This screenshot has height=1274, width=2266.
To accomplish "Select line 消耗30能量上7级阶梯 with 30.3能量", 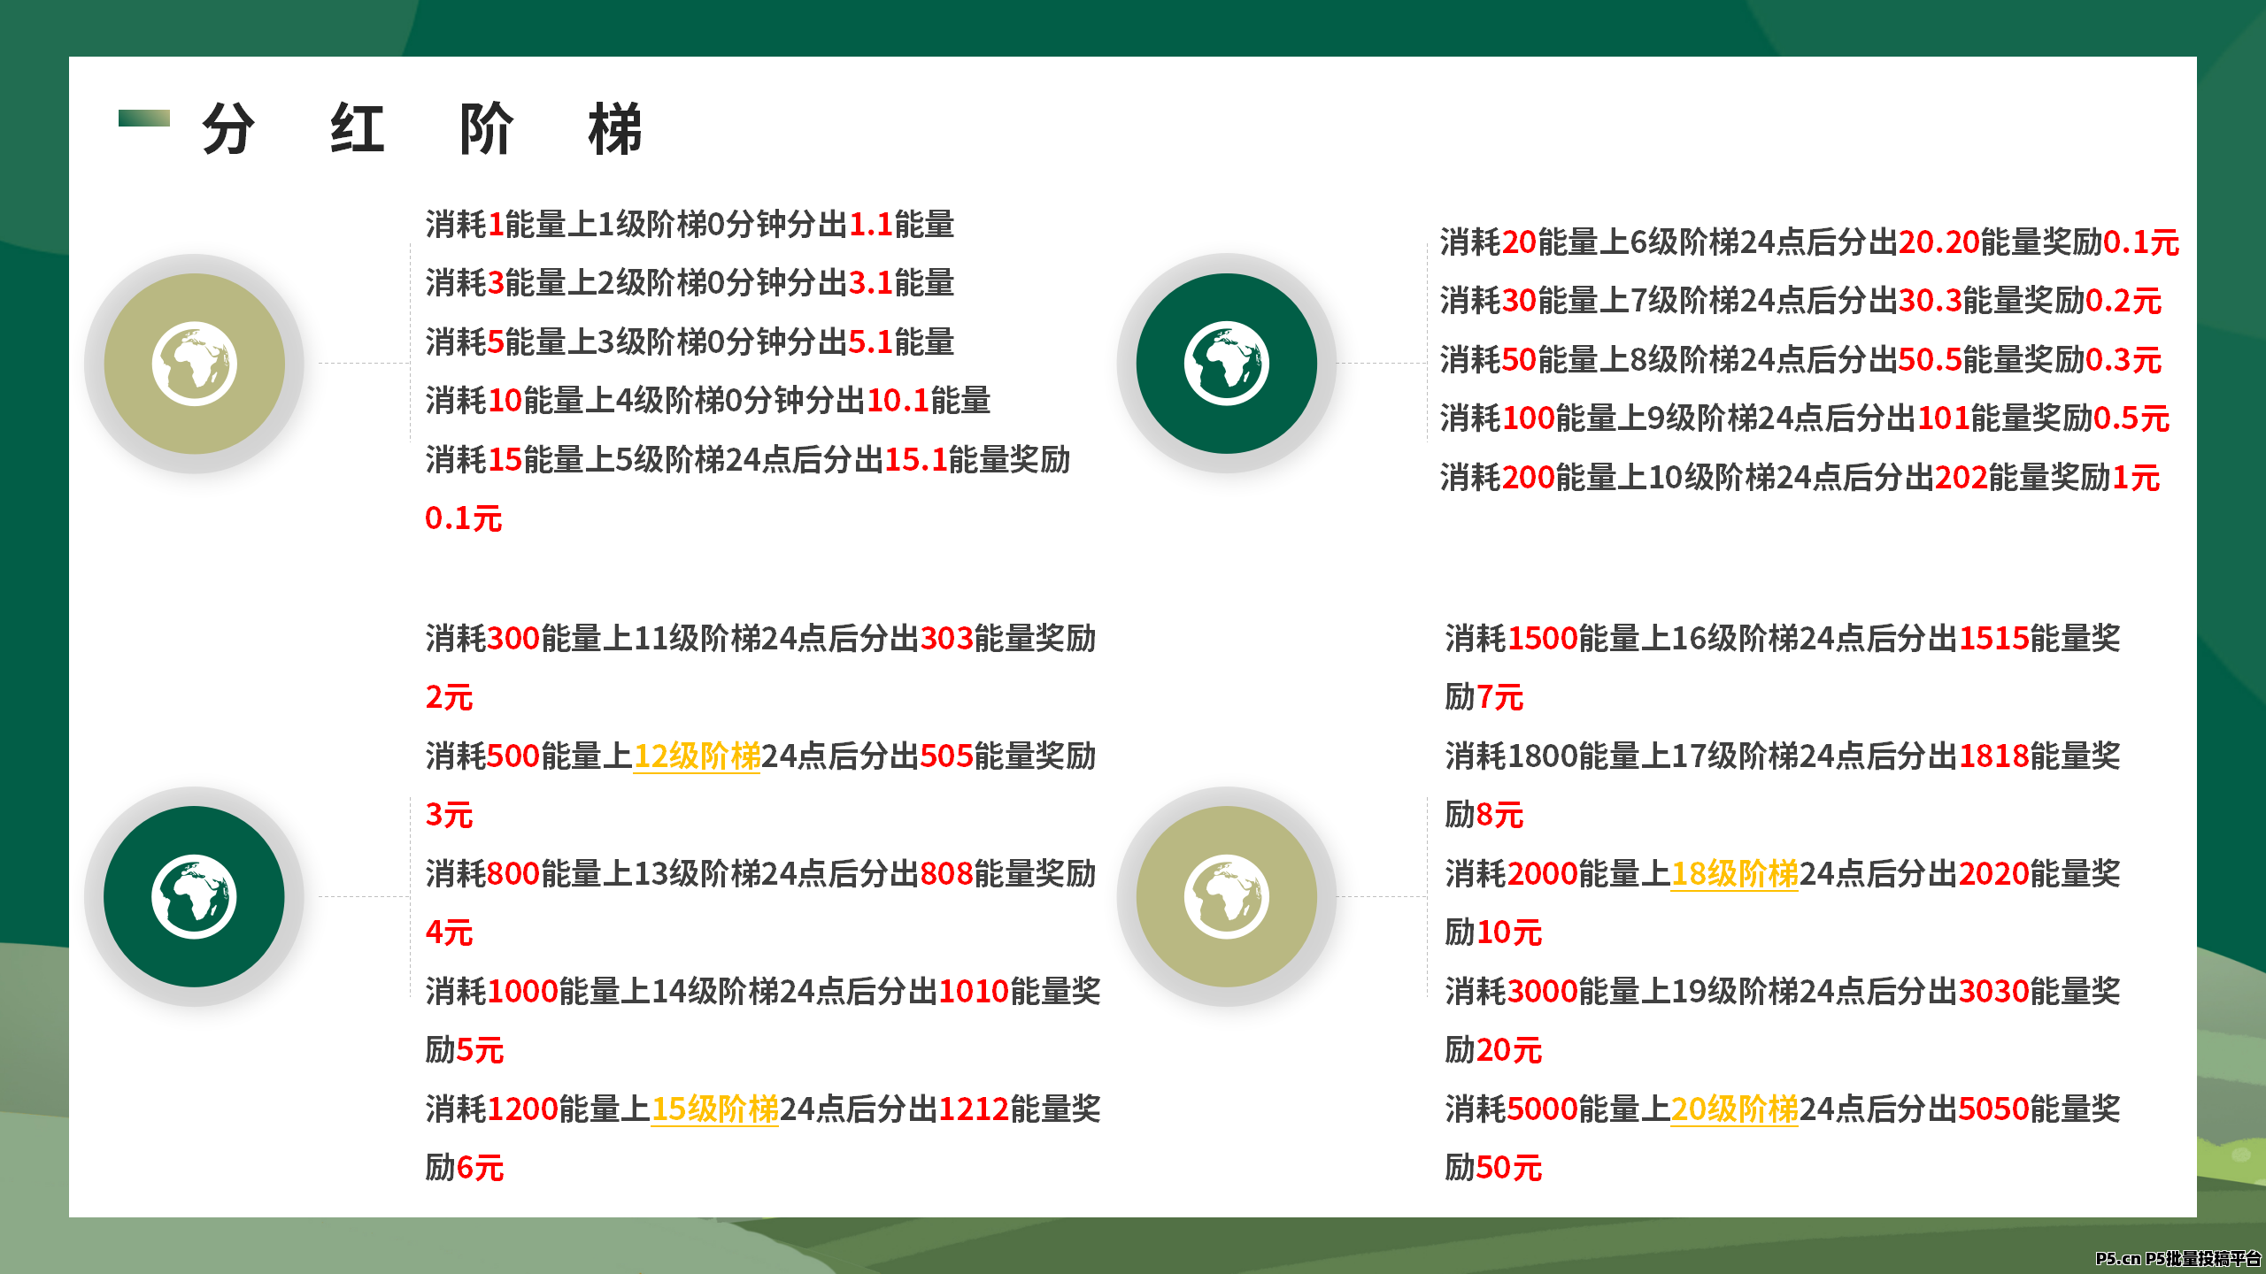I will [1800, 301].
